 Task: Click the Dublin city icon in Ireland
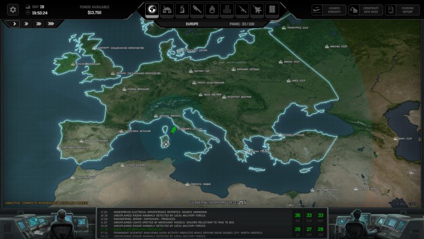point(73,64)
